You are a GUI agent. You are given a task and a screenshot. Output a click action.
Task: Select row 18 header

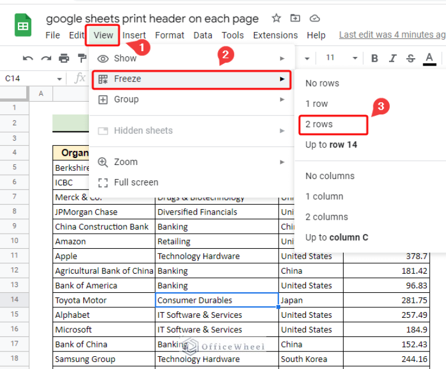14,359
